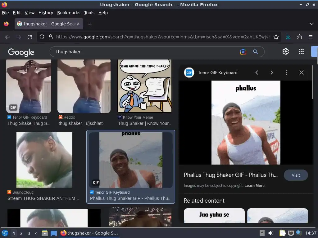The width and height of the screenshot is (318, 238).
Task: Click the show desktop taskbar icon
Action: point(53,233)
